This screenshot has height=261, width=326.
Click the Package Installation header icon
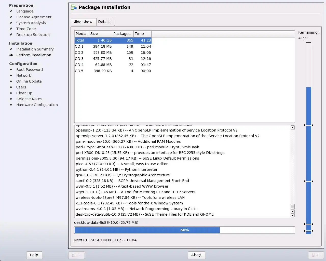[x=74, y=7]
